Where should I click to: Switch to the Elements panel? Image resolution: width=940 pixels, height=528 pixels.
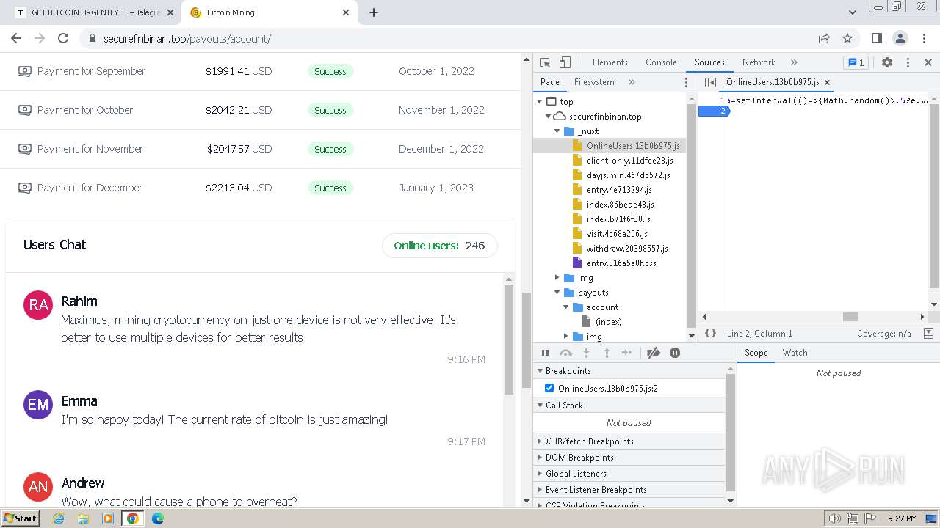pos(610,62)
